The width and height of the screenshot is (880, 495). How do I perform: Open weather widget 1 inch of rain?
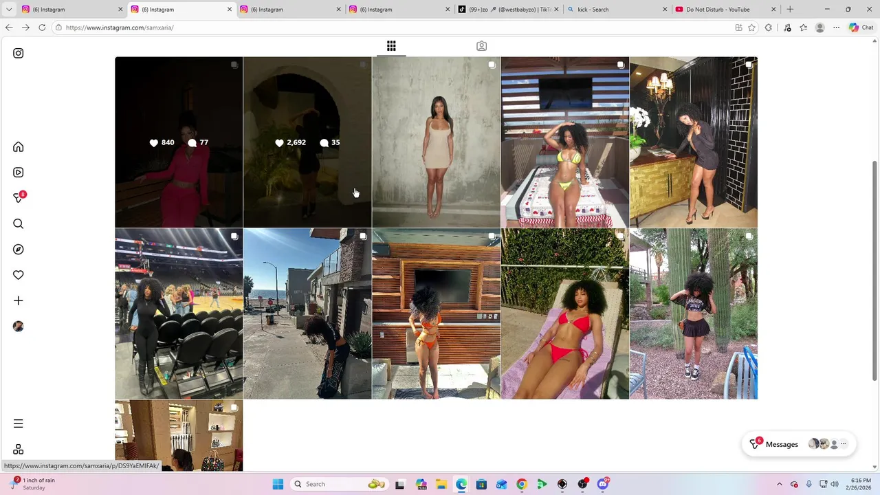coord(33,484)
